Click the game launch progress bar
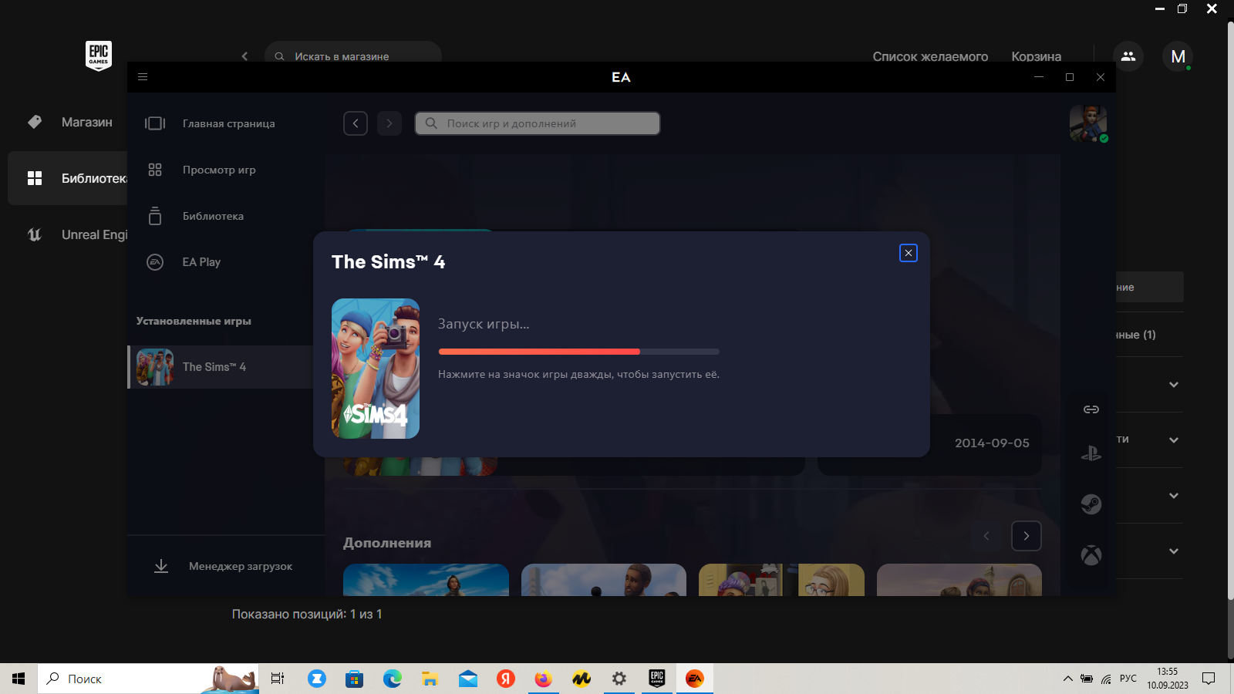Screen dimensions: 1234x694 (578, 352)
